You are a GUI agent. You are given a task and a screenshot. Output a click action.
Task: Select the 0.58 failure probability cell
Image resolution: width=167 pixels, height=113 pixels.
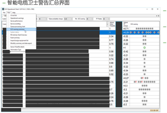coord(112,51)
